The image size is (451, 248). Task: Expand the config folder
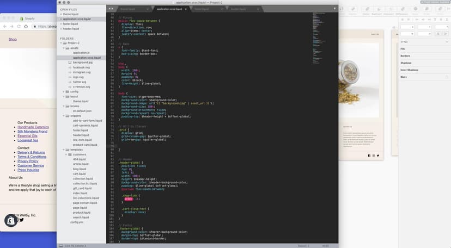click(x=63, y=91)
